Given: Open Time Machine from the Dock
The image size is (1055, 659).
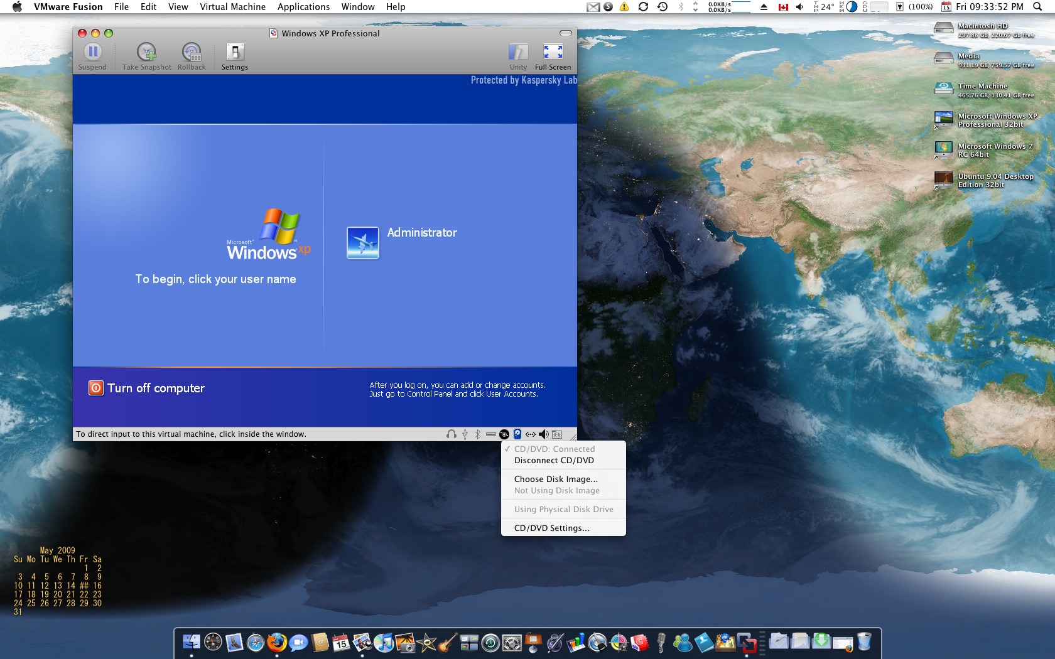Looking at the screenshot, I should [x=490, y=642].
